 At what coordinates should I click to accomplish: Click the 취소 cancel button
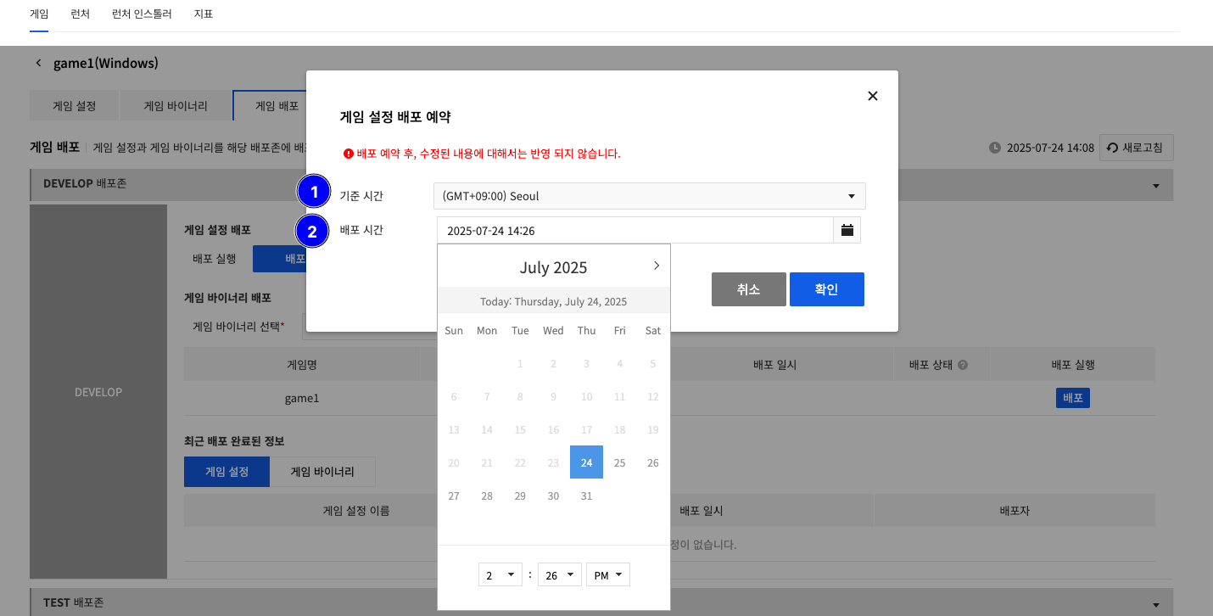click(x=748, y=289)
